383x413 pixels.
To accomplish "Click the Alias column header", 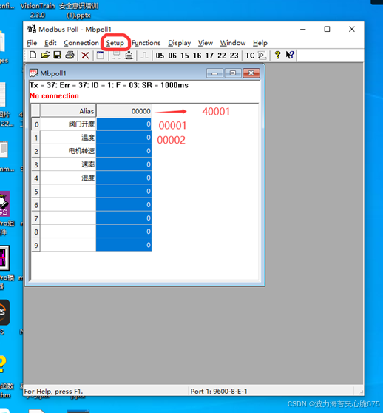I will click(x=67, y=111).
